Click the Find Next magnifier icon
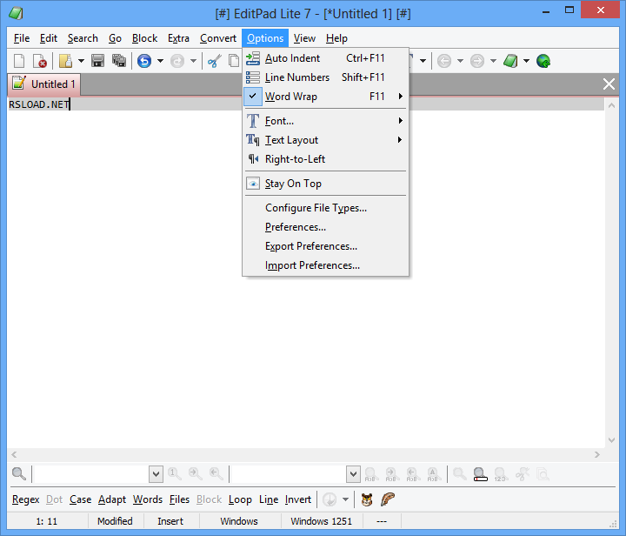The image size is (626, 536). [196, 474]
